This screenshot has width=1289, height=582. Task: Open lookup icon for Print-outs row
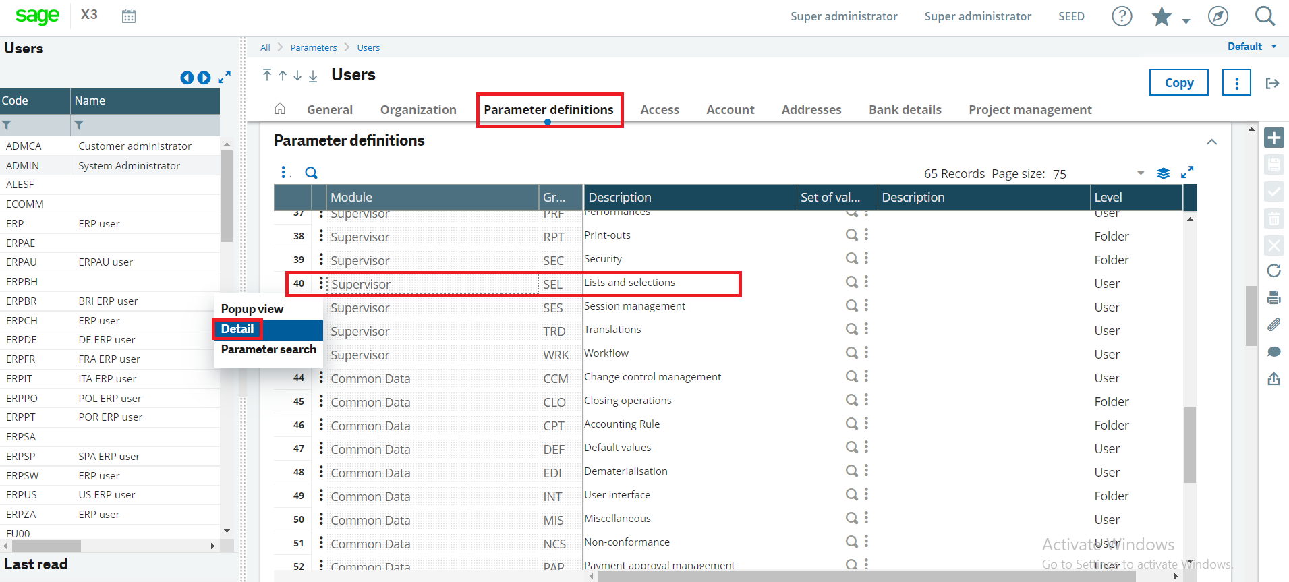click(852, 235)
